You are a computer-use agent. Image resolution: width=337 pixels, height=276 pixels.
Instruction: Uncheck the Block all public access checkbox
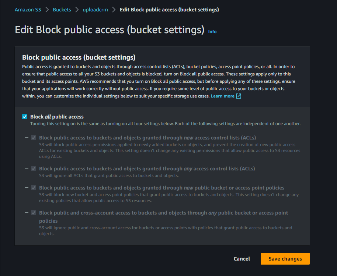point(25,117)
